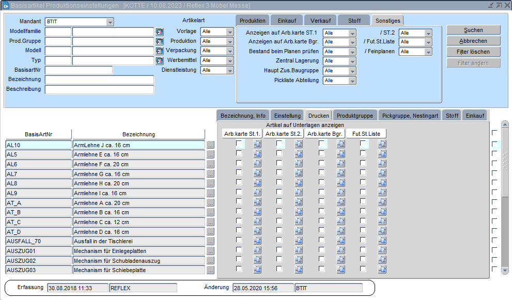Viewport: 512px width, 300px height.
Task: Toggle Fut.St.Liste checkbox for AUSZUG01 row
Action: click(x=363, y=250)
